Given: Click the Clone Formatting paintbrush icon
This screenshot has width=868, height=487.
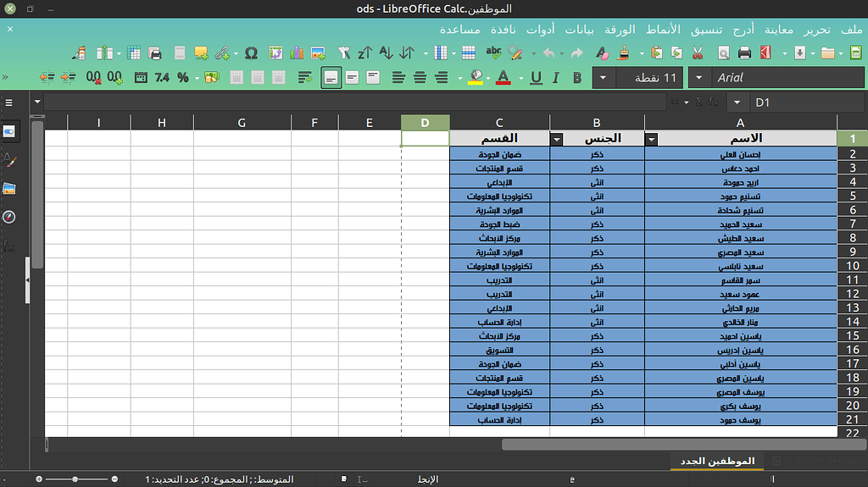Looking at the screenshot, I should pos(624,53).
